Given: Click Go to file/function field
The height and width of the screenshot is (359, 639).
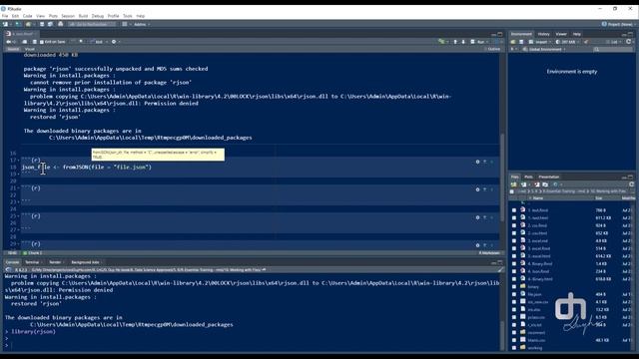Looking at the screenshot, I should pos(92,24).
